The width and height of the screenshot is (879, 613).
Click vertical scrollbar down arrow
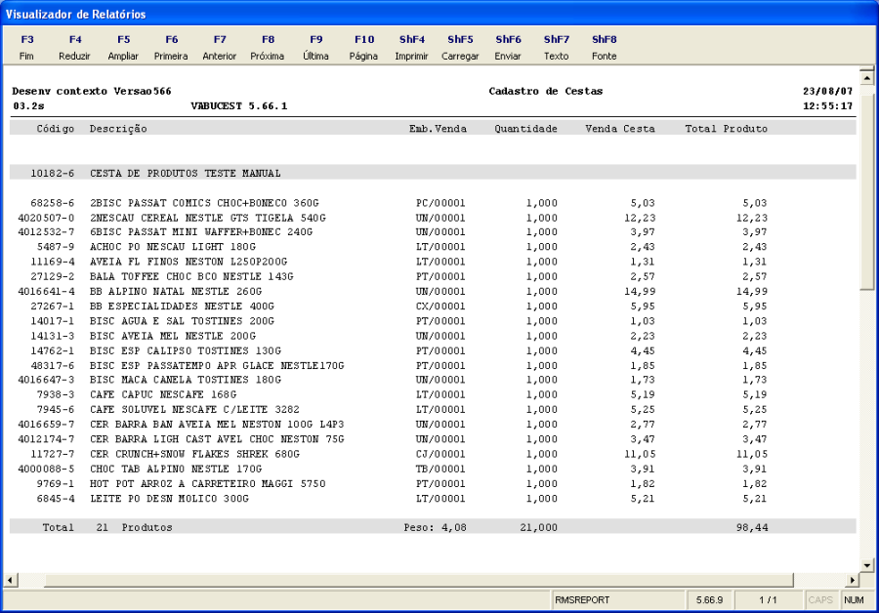click(866, 565)
